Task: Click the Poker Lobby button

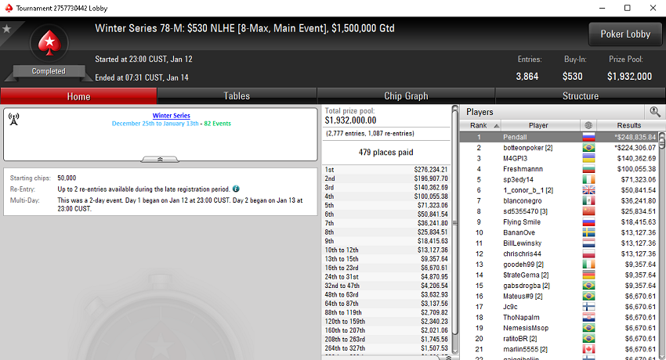Action: [x=625, y=34]
